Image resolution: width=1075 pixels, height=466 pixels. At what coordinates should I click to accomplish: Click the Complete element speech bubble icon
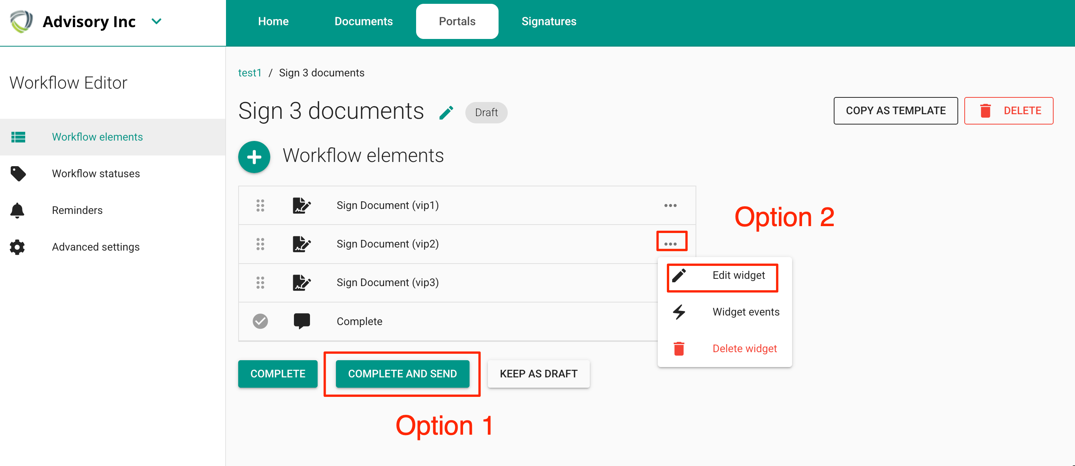click(301, 321)
